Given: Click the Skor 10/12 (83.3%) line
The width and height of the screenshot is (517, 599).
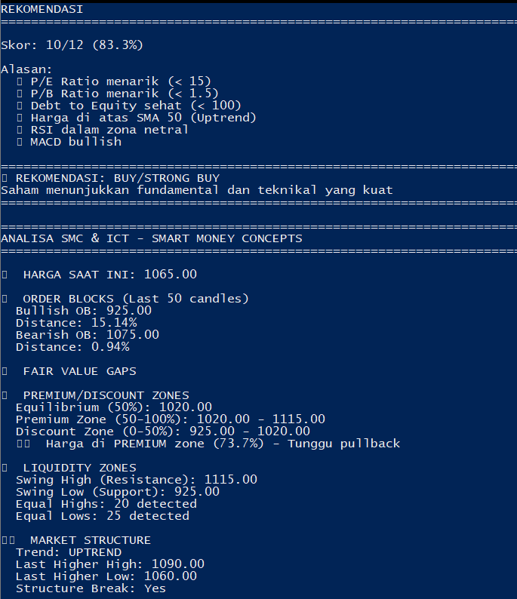Looking at the screenshot, I should (x=72, y=45).
